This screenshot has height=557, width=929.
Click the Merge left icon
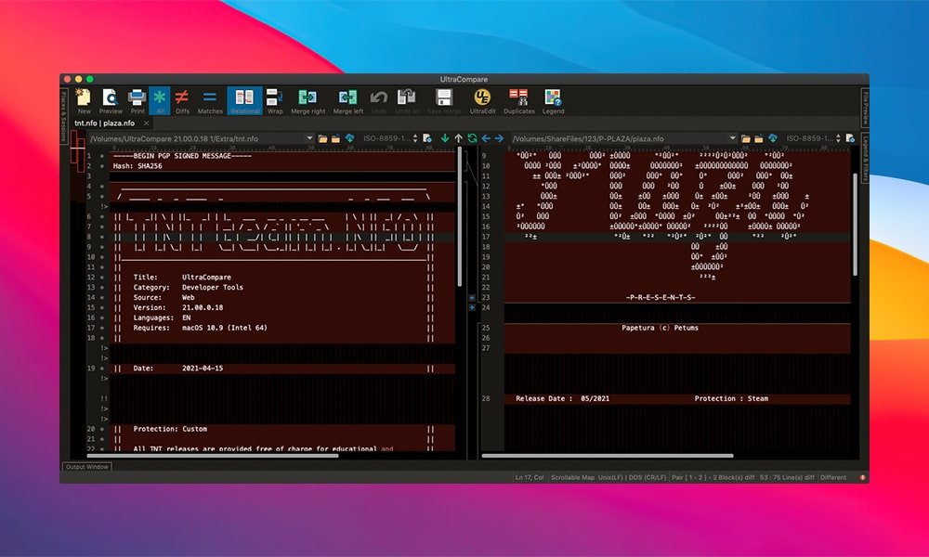[x=348, y=97]
